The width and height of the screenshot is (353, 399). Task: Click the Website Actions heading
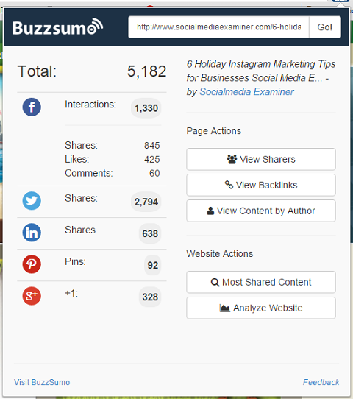pos(220,254)
